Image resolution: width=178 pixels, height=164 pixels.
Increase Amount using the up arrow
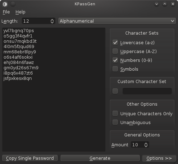click(x=146, y=143)
